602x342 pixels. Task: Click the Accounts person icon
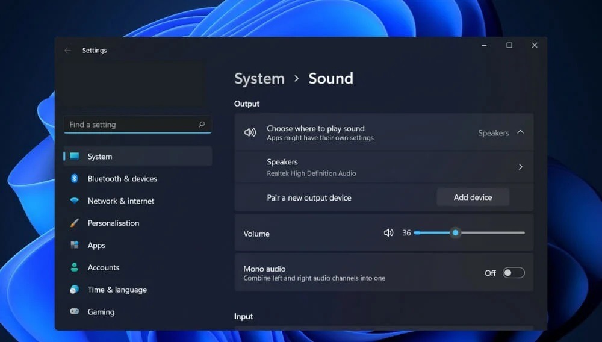75,267
